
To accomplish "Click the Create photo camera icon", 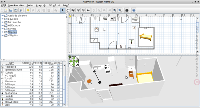I will (127, 10).
